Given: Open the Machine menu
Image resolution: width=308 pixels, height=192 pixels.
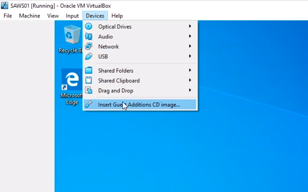Looking at the screenshot, I should point(30,16).
